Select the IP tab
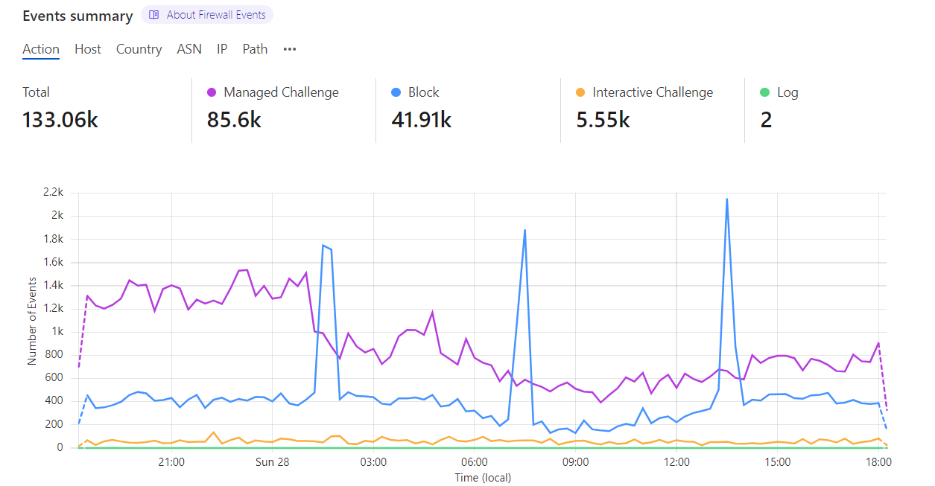 222,49
